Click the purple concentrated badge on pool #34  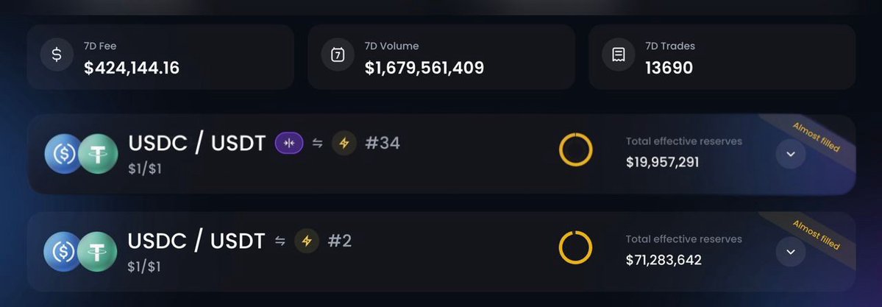(289, 143)
